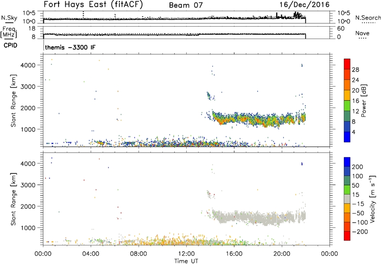The height and width of the screenshot is (264, 381).
Task: Click the '04:00' time tick label
Action: coord(90,254)
